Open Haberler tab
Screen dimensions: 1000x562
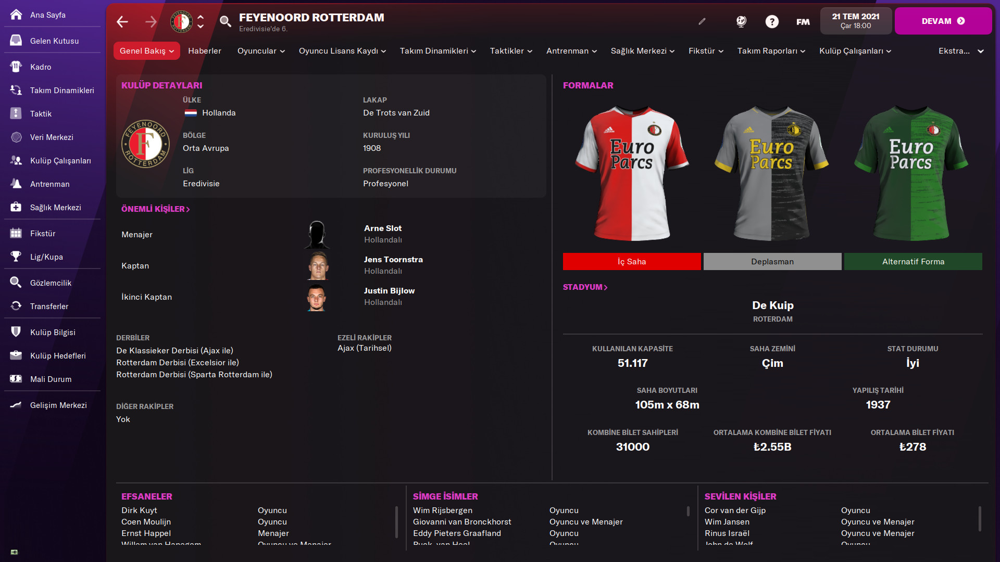click(x=204, y=50)
